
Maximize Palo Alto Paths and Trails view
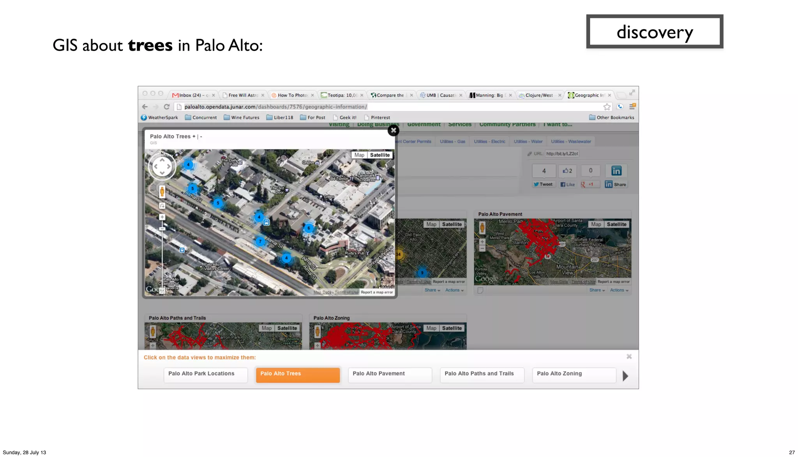click(482, 375)
